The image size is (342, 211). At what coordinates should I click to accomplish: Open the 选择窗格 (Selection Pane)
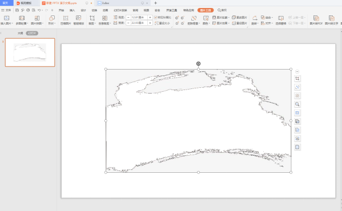coord(281,20)
